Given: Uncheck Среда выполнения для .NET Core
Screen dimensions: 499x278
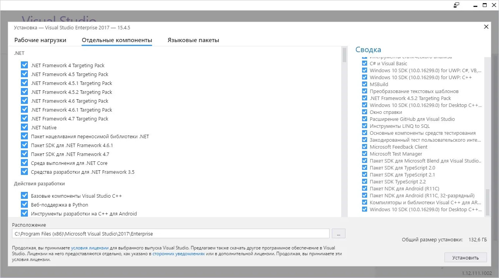Looking at the screenshot, I should tap(25, 163).
